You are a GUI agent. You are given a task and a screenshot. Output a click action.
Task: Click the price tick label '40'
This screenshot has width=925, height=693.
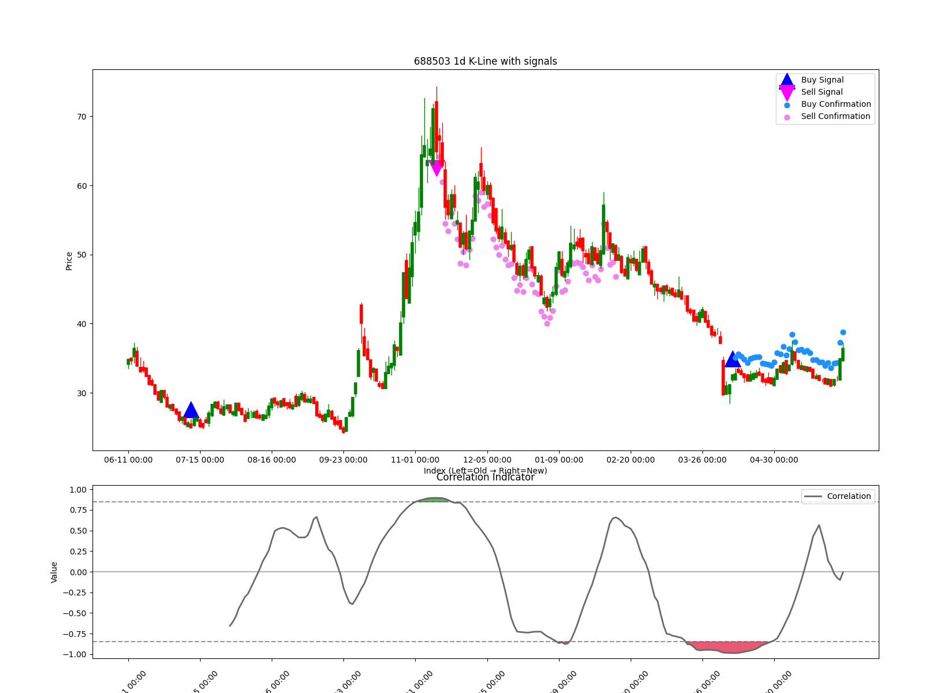point(82,324)
